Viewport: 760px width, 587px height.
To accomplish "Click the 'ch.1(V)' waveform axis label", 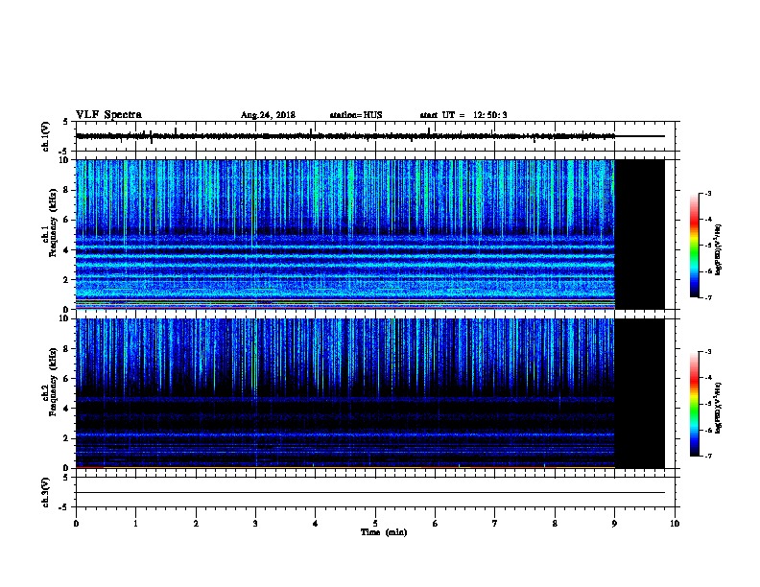I will (46, 136).
